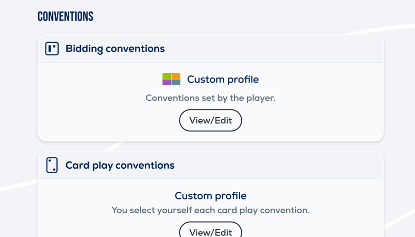The width and height of the screenshot is (415, 237).
Task: Select the Card play conventions heading text
Action: (120, 165)
